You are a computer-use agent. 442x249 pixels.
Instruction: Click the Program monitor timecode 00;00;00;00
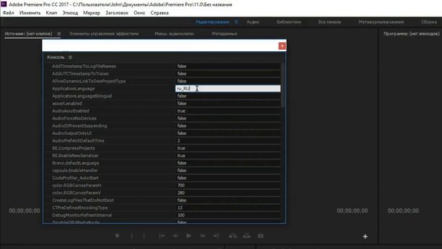pyautogui.click(x=403, y=210)
